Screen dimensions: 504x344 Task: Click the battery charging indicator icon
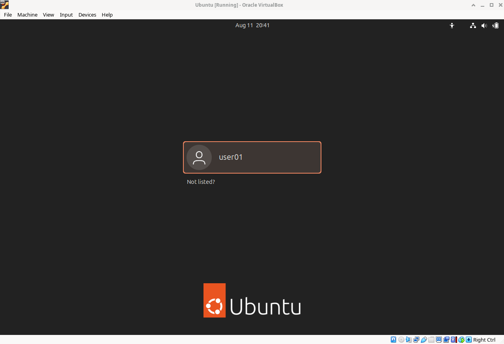pos(495,26)
